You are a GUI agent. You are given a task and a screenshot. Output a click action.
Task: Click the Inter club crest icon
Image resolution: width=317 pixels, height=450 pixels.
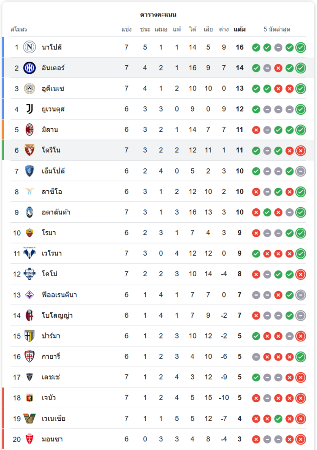(29, 68)
